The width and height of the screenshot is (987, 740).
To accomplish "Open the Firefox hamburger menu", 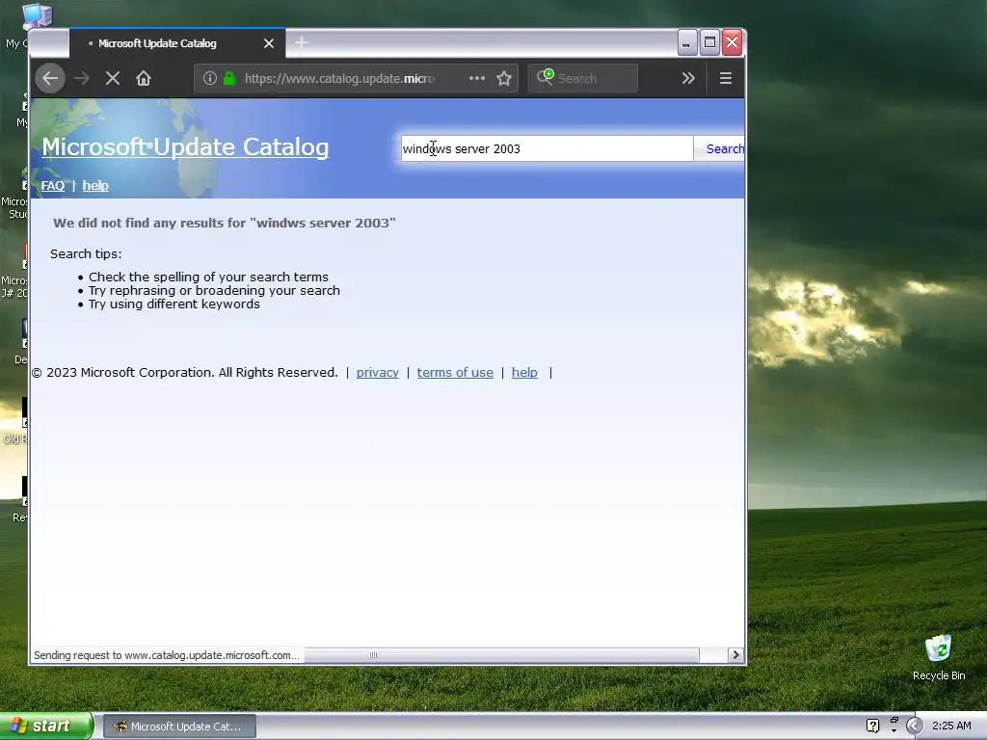I will 725,78.
